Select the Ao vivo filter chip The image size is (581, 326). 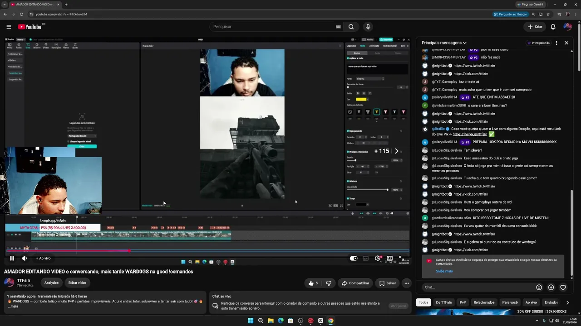pos(531,302)
